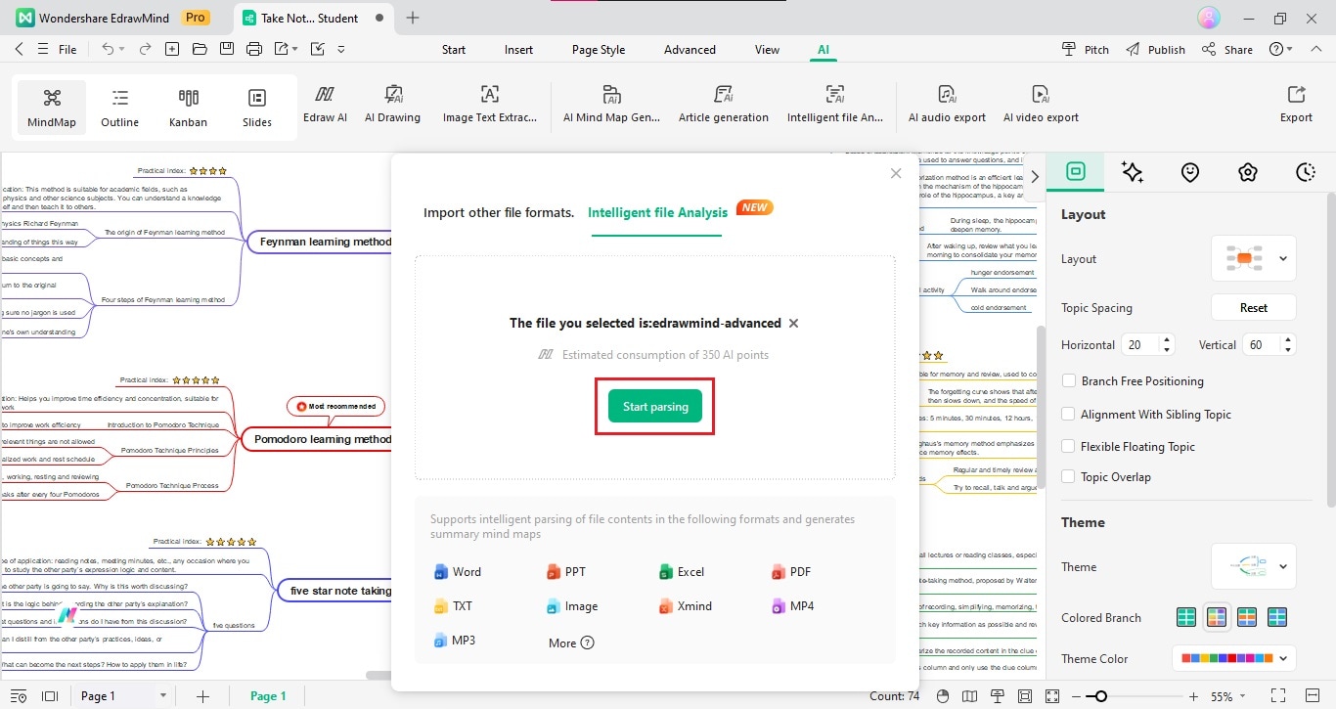Open the Insert ribbon tab
This screenshot has width=1336, height=709.
point(518,50)
